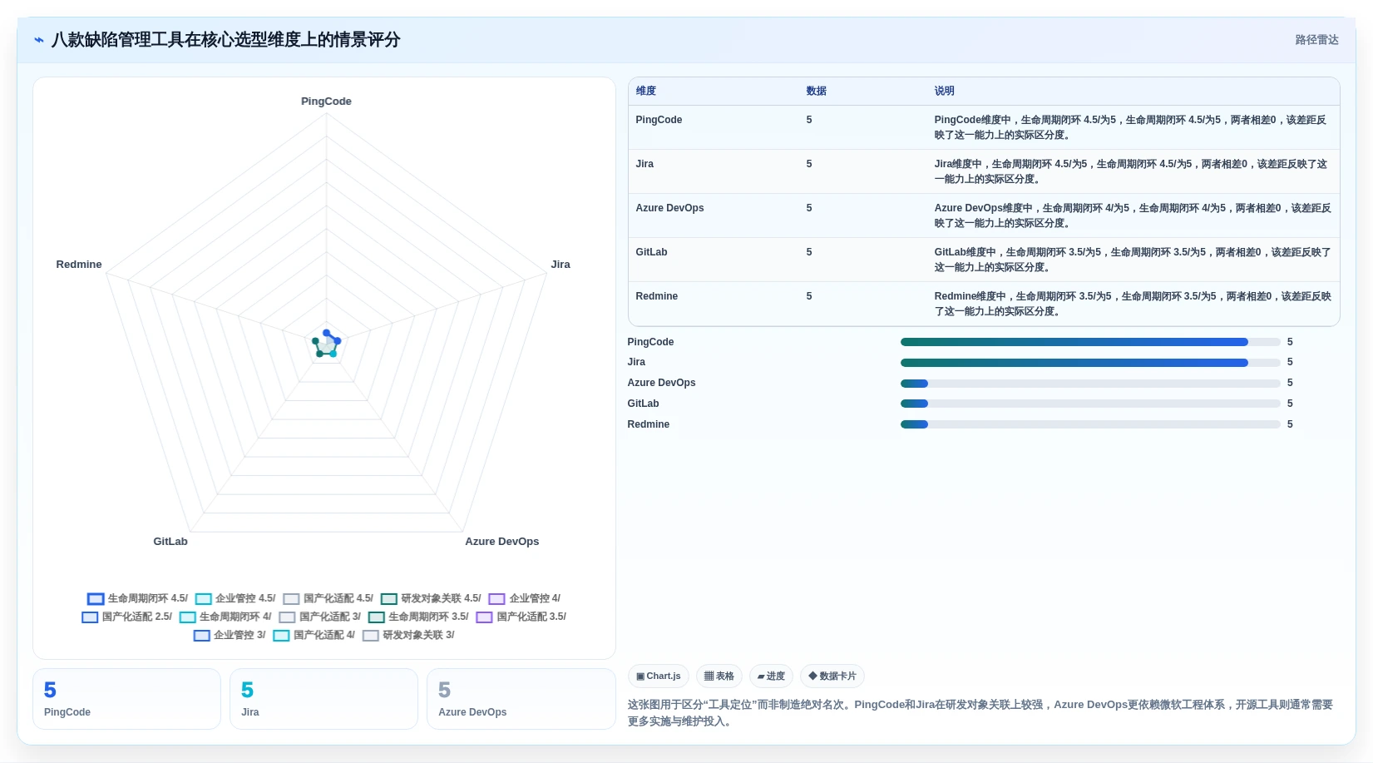This screenshot has width=1373, height=763.
Task: Open the Jira score card
Action: coord(323,699)
